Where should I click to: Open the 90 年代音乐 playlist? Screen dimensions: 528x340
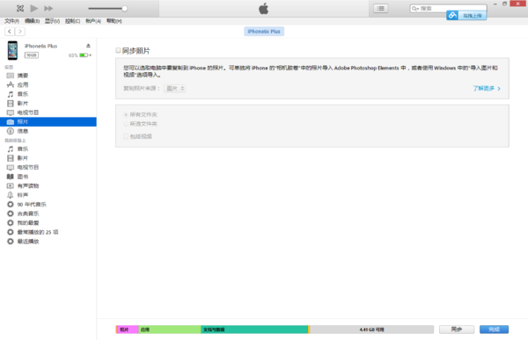coord(48,205)
